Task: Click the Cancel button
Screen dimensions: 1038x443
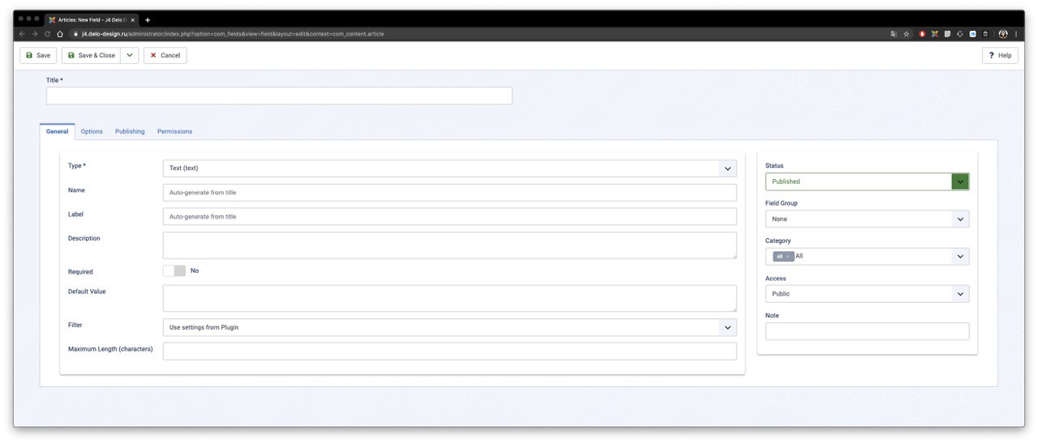Action: 165,55
